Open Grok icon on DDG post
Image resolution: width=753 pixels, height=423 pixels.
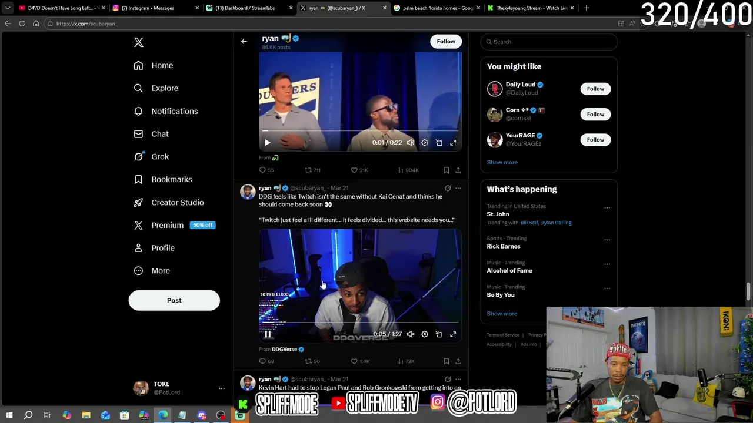tap(448, 189)
